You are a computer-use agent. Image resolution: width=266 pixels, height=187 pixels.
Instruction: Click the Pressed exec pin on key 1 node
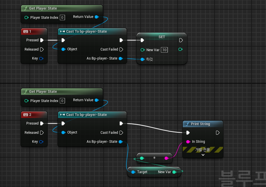[x=42, y=40]
